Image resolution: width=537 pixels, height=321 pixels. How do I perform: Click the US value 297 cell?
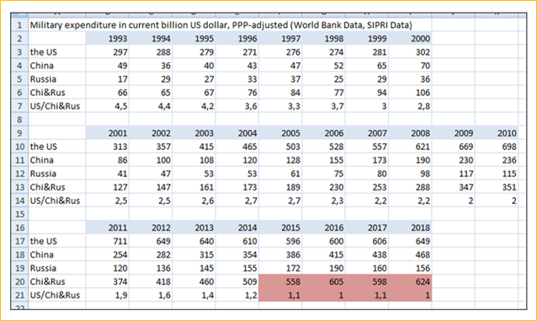tap(108, 52)
